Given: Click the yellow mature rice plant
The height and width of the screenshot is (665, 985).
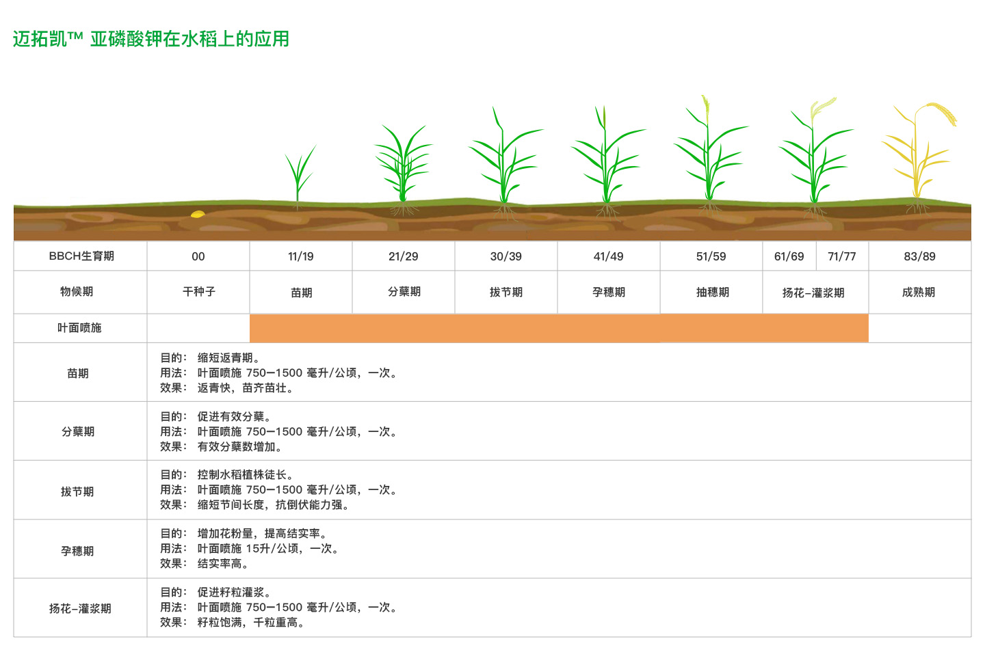Looking at the screenshot, I should 919,154.
